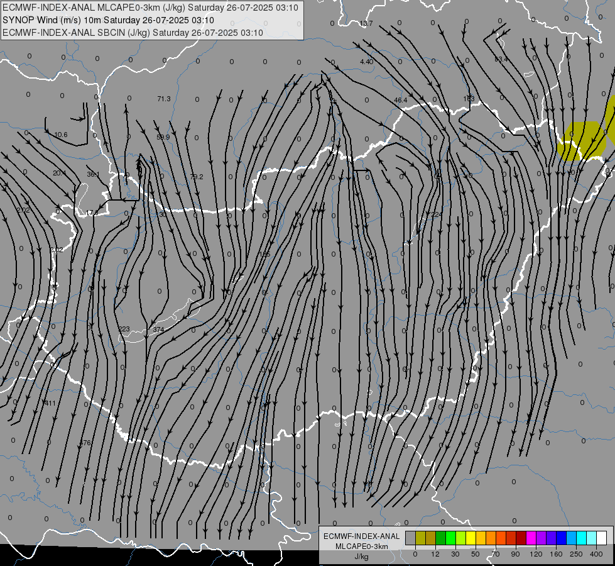
Task: Click the brownish-olive swatch in the legend
Action: tap(431, 538)
